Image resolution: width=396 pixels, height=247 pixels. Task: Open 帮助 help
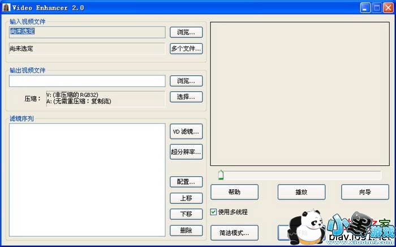click(234, 192)
